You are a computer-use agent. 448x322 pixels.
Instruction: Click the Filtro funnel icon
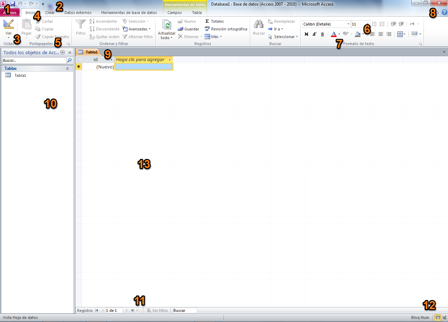(x=81, y=24)
